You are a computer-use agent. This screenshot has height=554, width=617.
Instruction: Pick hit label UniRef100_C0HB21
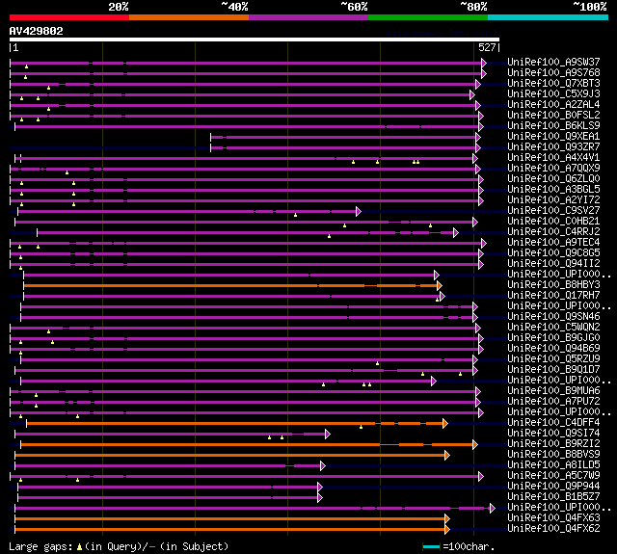pyautogui.click(x=553, y=222)
